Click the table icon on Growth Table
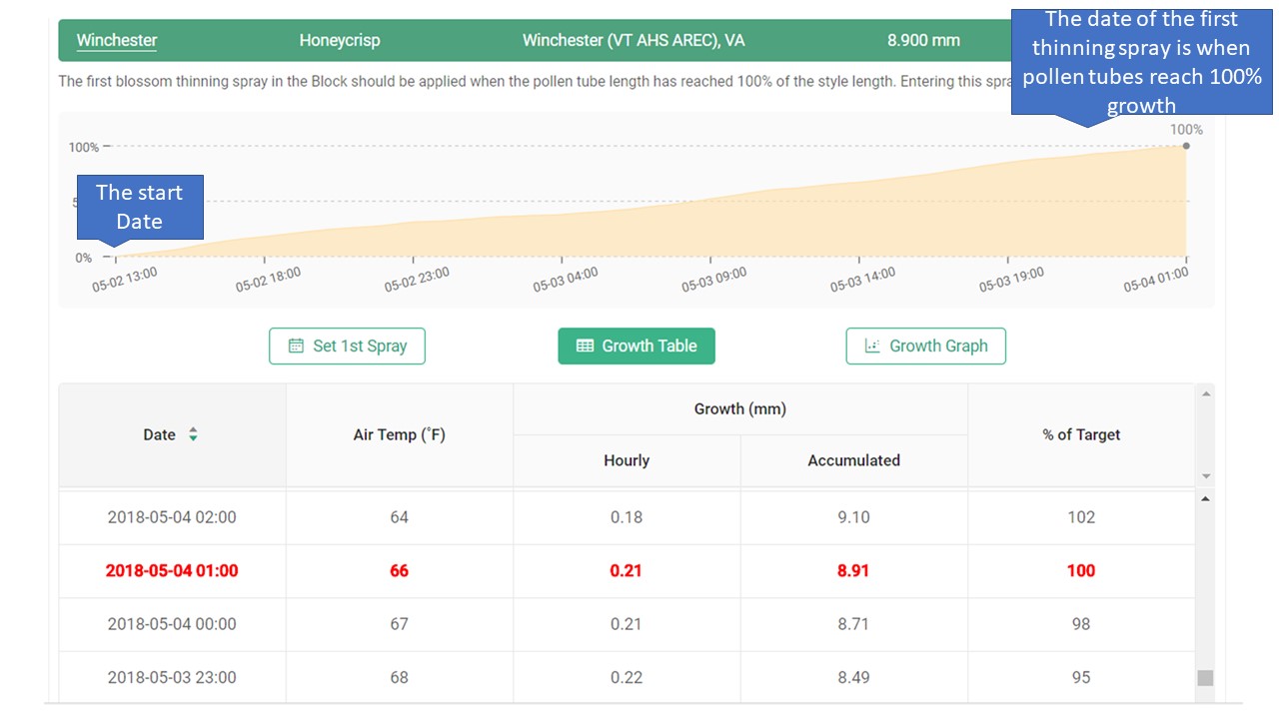 pyautogui.click(x=586, y=347)
